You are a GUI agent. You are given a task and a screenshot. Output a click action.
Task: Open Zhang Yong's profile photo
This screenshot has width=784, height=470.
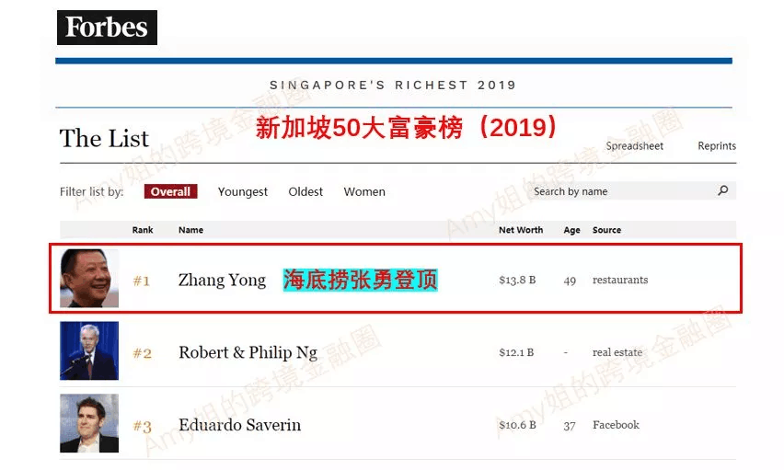pyautogui.click(x=89, y=278)
